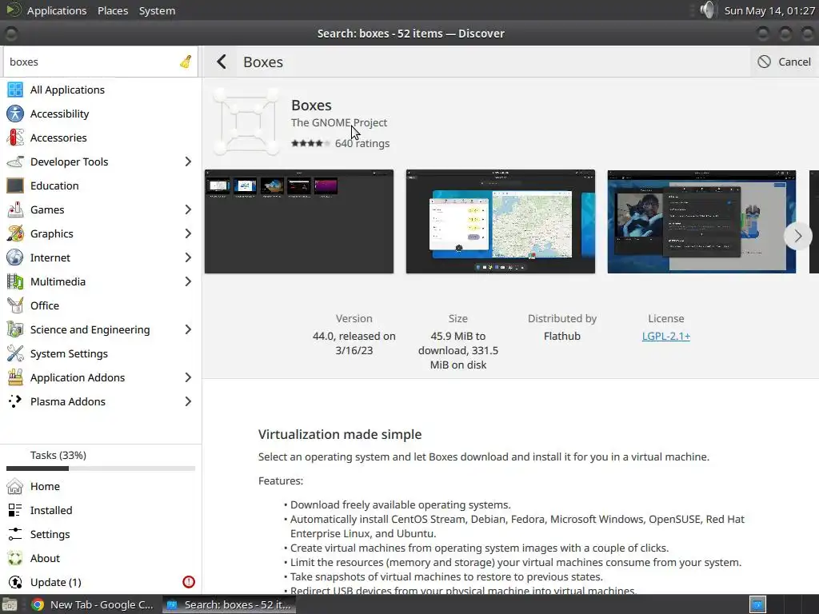Viewport: 819px width, 614px height.
Task: Click the Version 44.0 release text
Action: click(354, 344)
